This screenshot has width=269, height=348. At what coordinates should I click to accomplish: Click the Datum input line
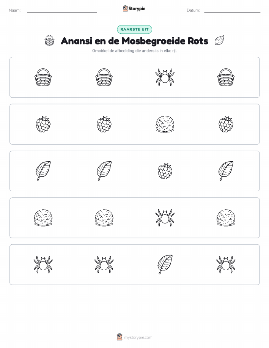coord(232,11)
